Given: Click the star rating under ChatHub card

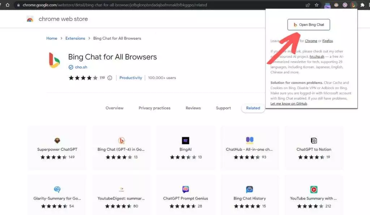Looking at the screenshot, I should [246, 157].
